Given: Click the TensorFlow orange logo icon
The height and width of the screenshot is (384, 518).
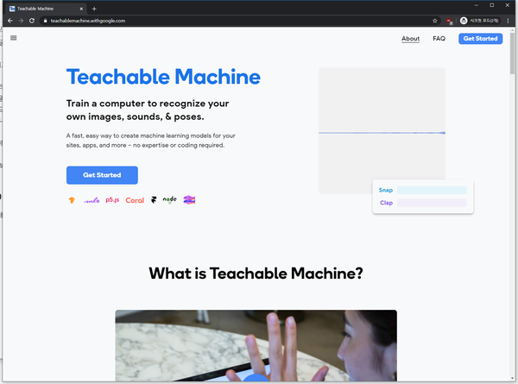Looking at the screenshot, I should click(x=72, y=200).
